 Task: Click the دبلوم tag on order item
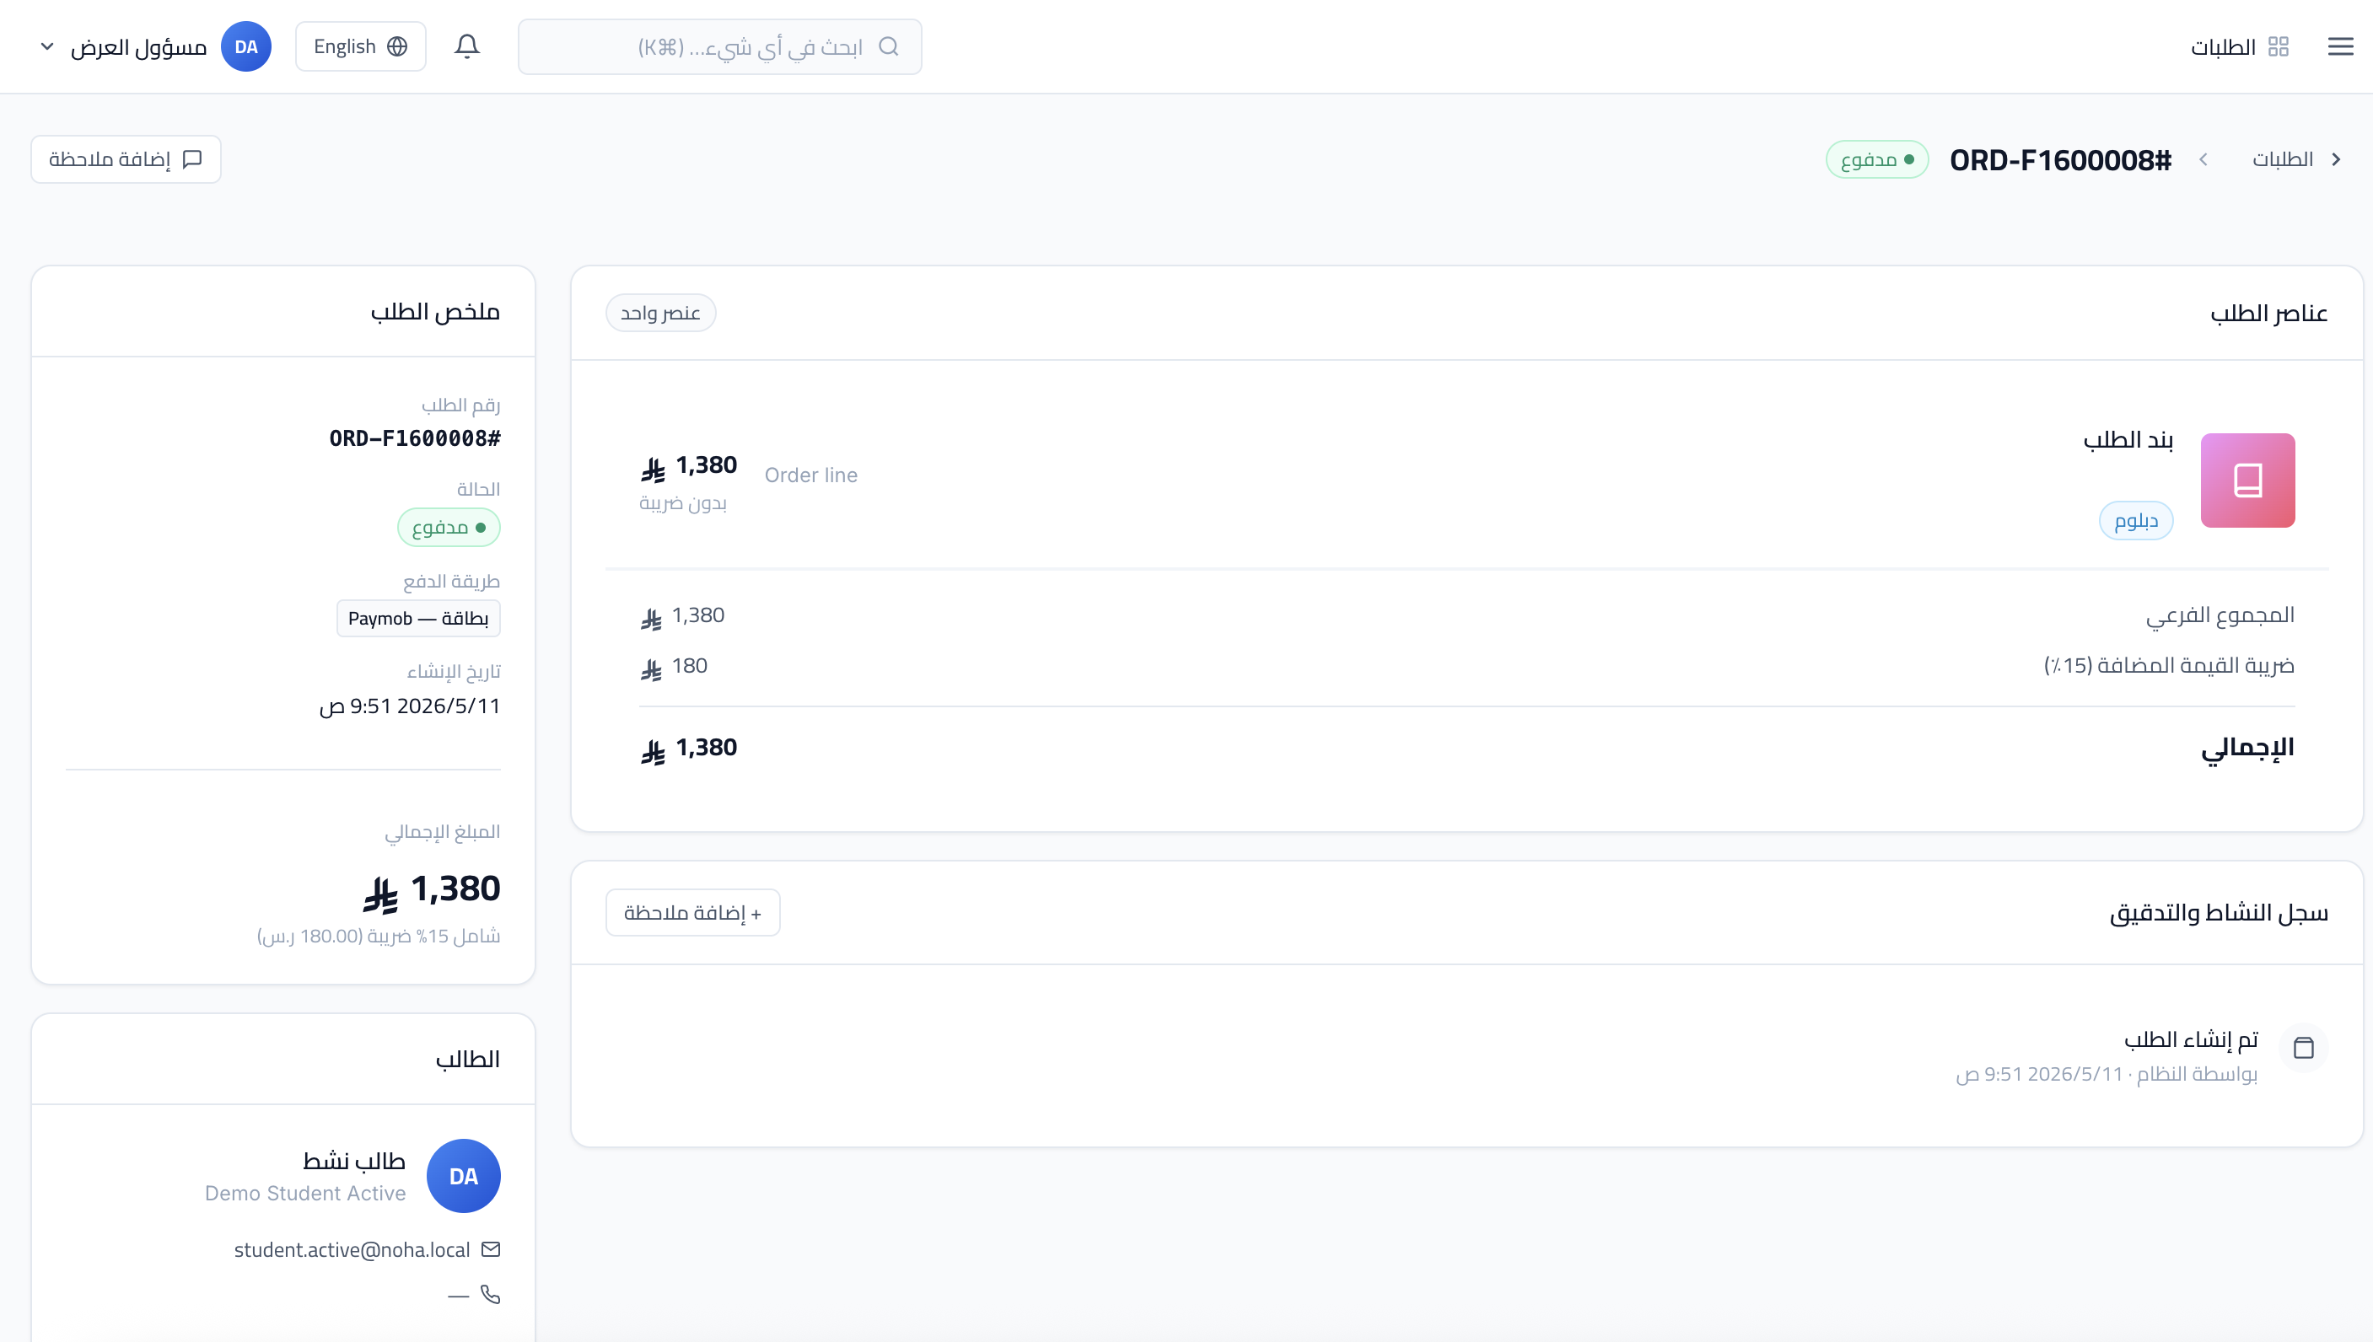point(2136,521)
